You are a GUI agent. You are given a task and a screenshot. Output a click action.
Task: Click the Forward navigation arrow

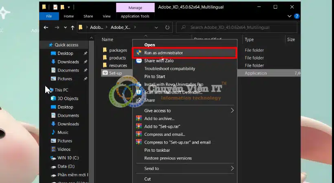[x=57, y=28]
